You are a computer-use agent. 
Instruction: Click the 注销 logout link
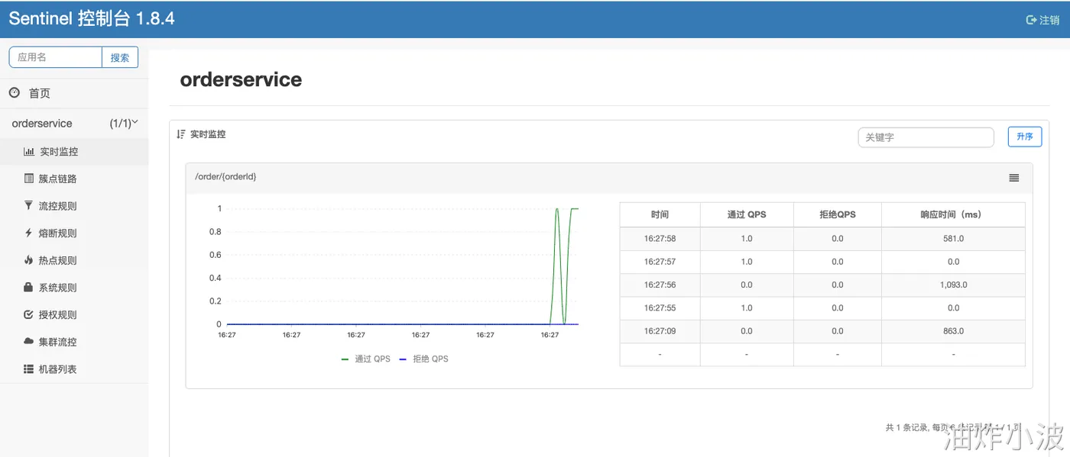coord(1042,20)
